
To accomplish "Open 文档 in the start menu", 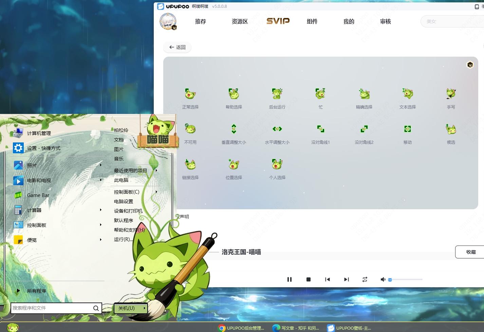I will (x=119, y=140).
